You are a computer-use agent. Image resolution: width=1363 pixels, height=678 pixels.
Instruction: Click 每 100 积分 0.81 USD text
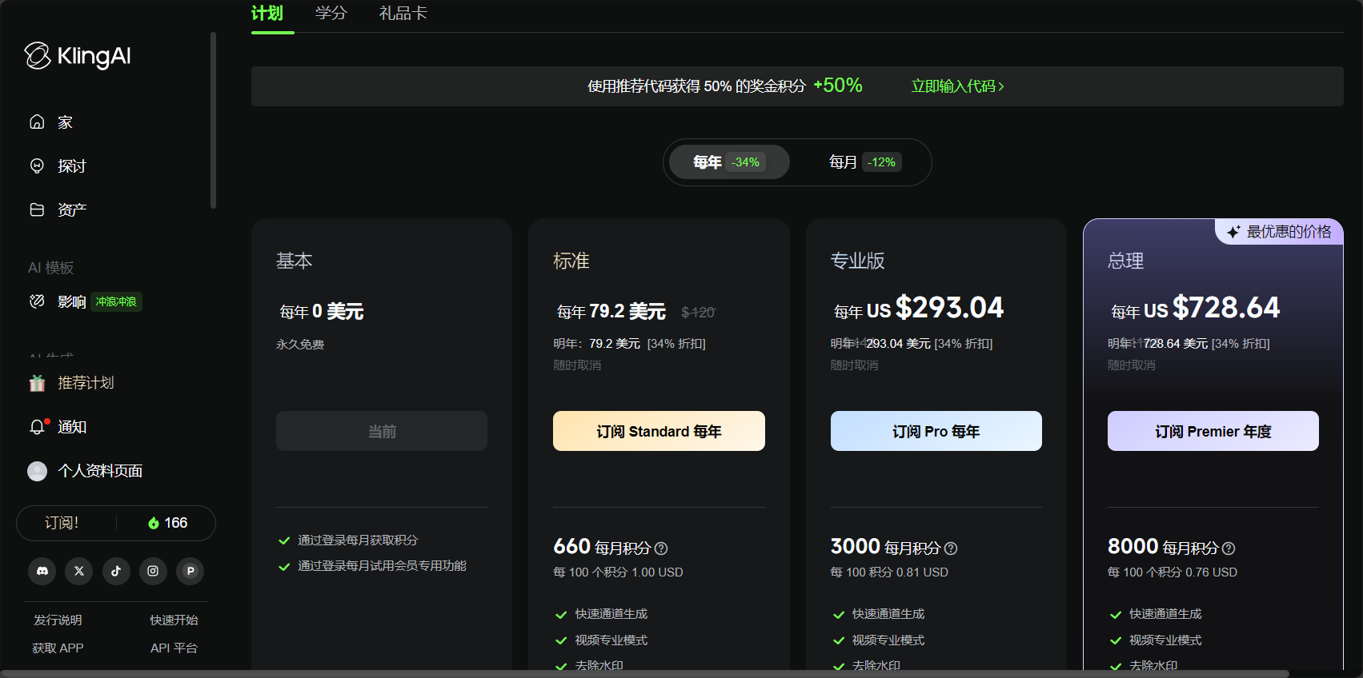pyautogui.click(x=889, y=572)
